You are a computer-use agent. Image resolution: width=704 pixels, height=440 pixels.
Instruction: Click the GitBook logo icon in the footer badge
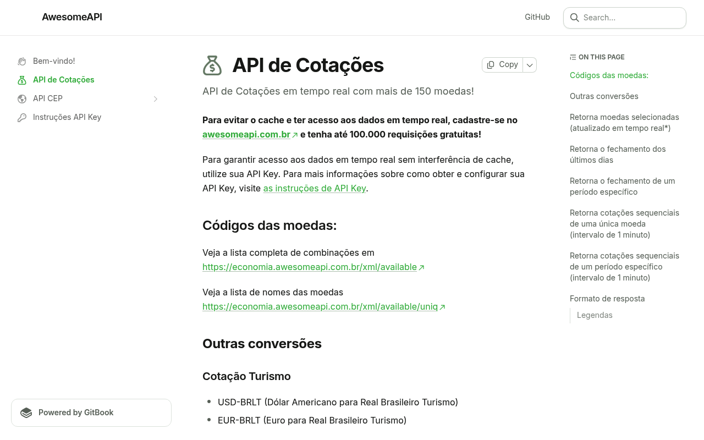(x=26, y=413)
